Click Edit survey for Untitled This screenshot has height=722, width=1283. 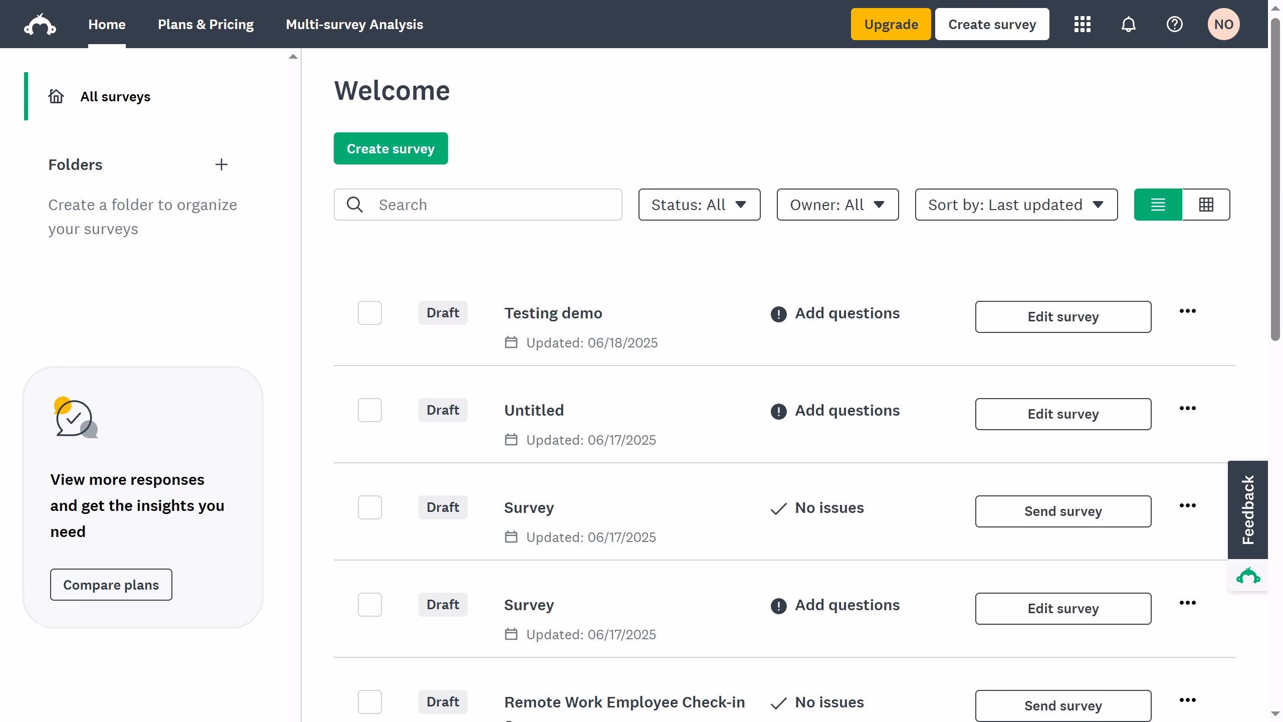point(1063,414)
